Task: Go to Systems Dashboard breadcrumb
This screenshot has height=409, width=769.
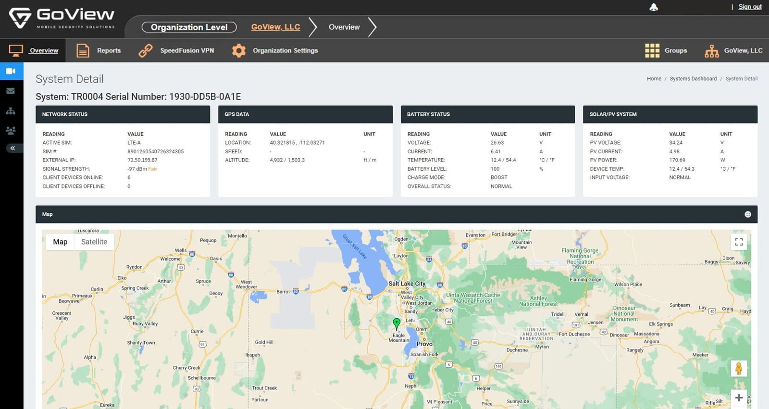Action: (693, 79)
